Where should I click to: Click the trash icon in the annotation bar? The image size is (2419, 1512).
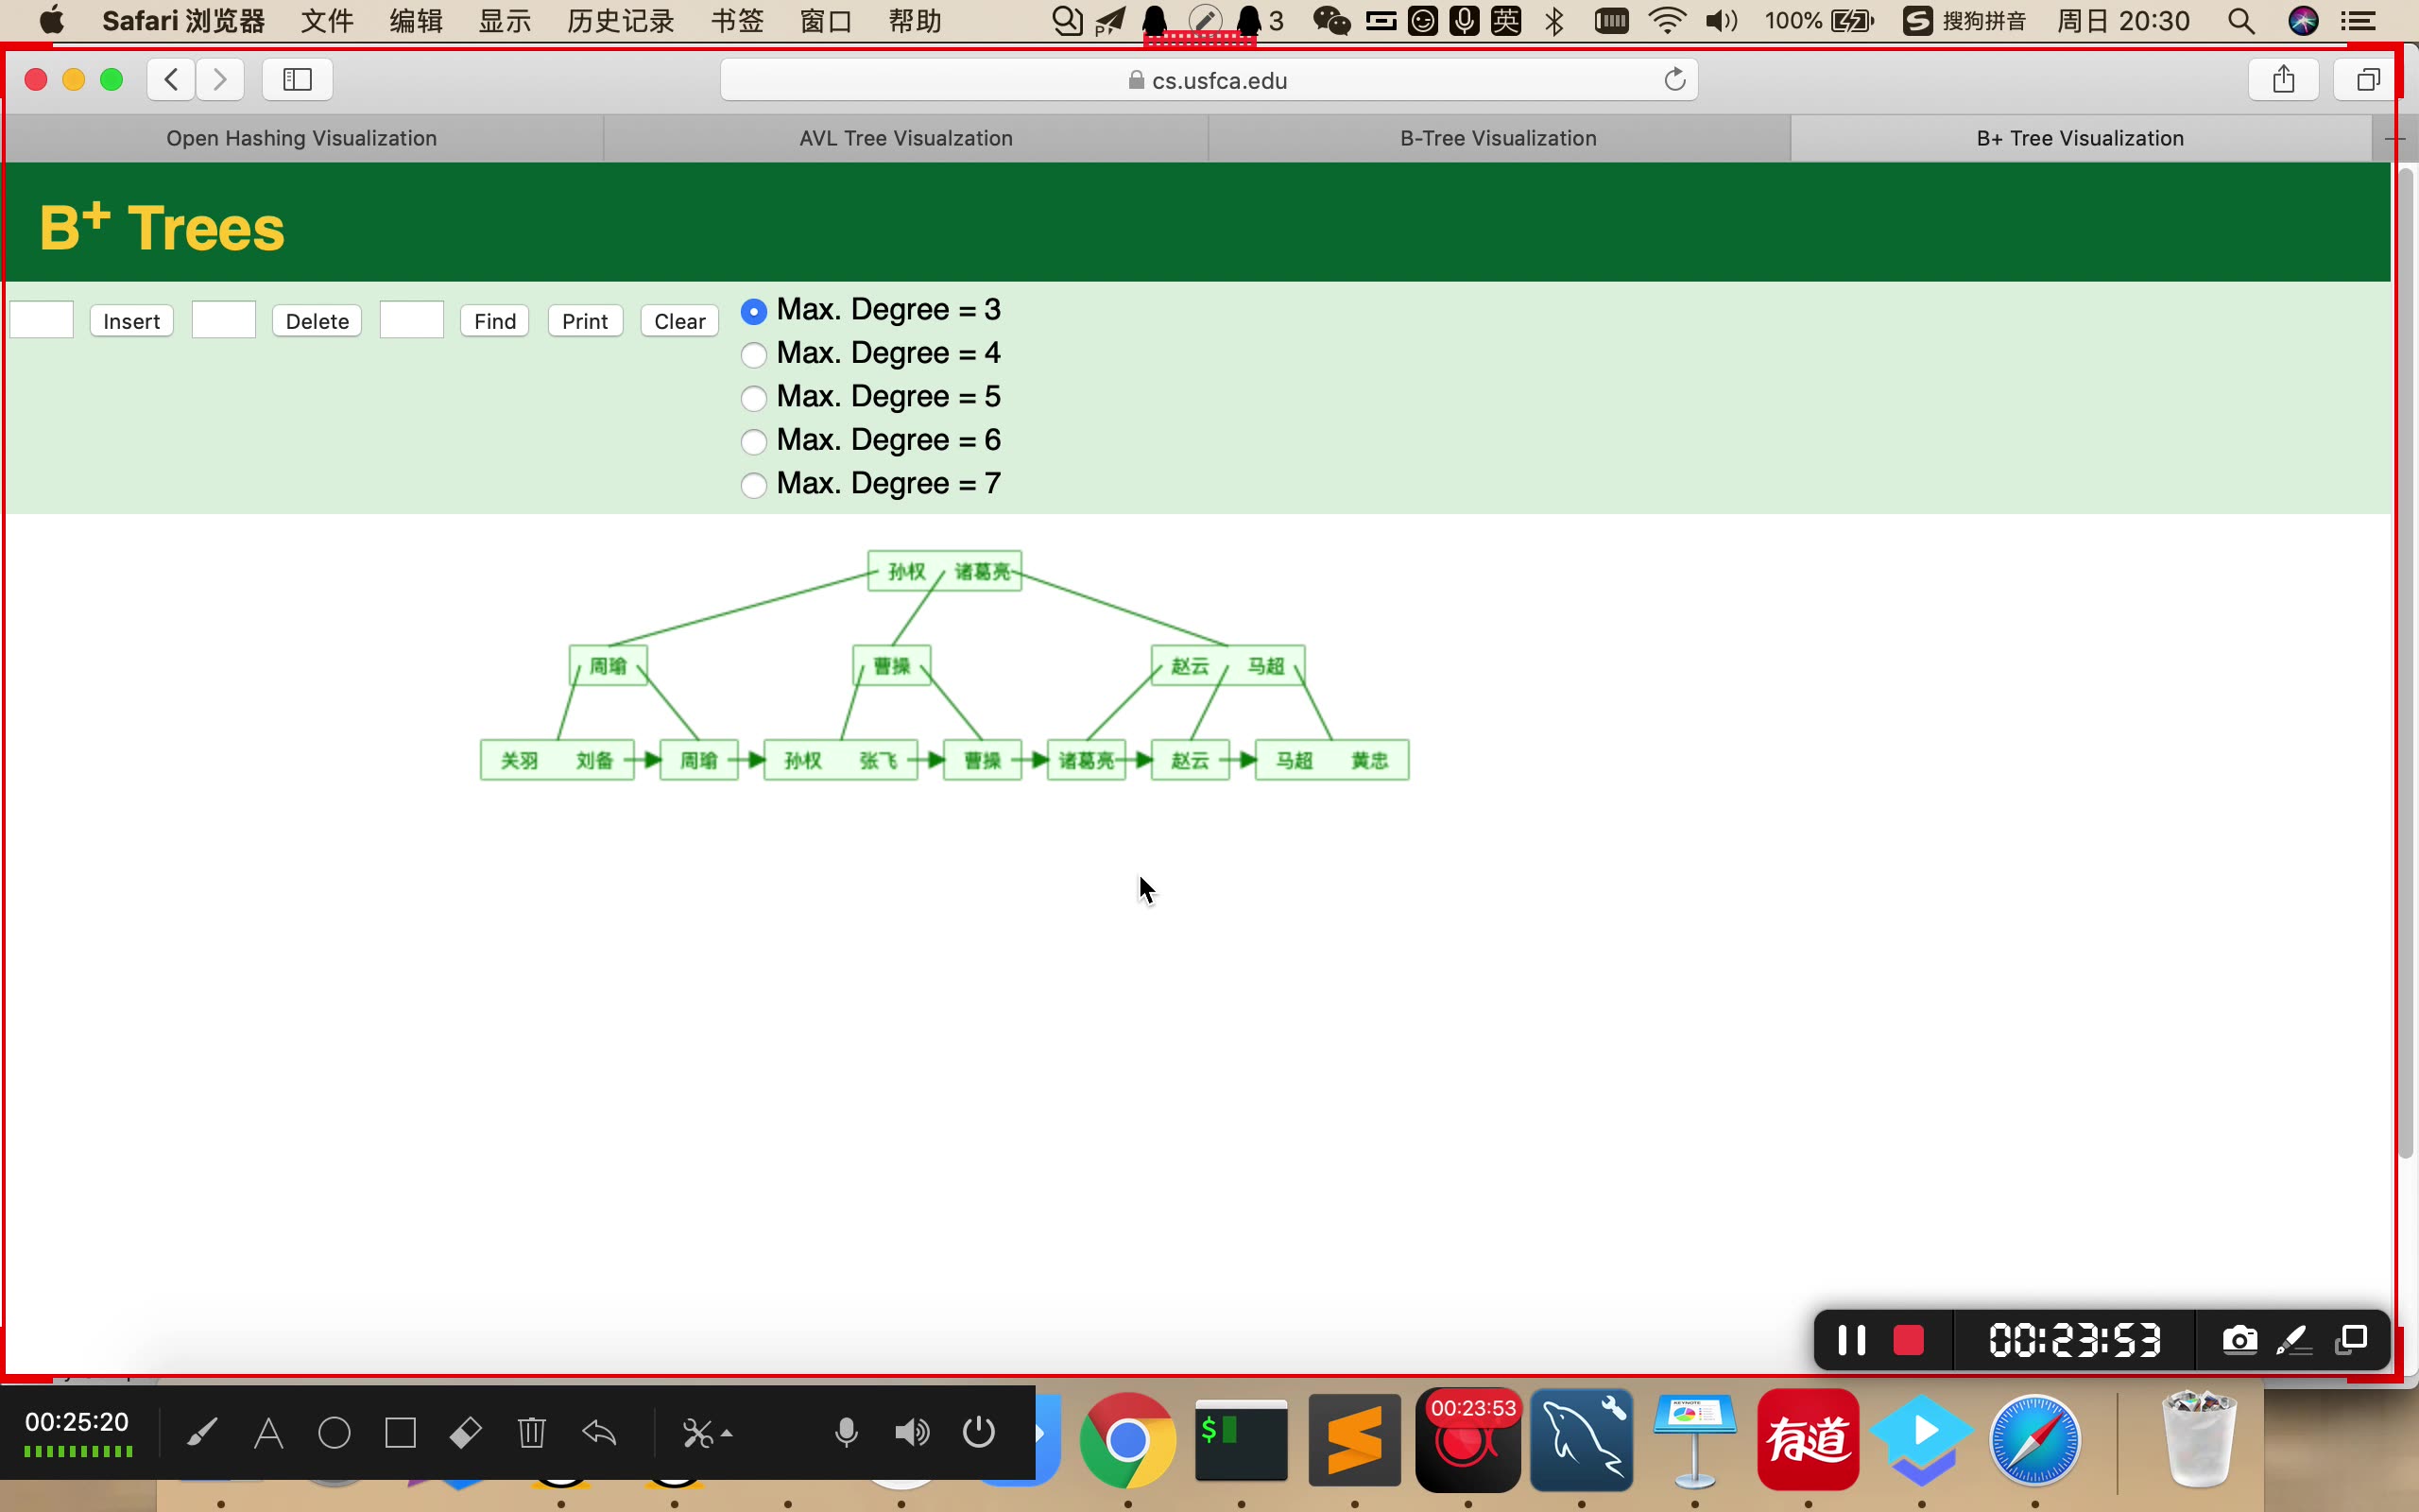532,1433
